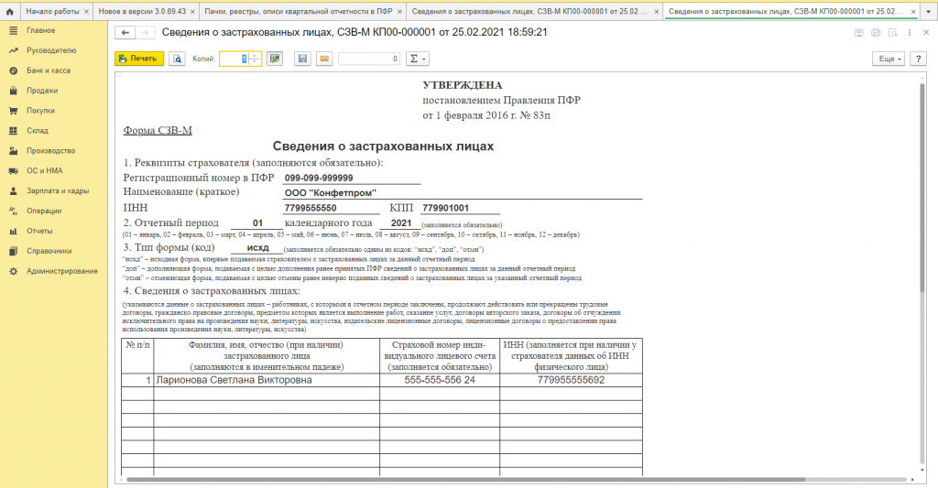Click the numeric field showing 0

click(x=368, y=59)
